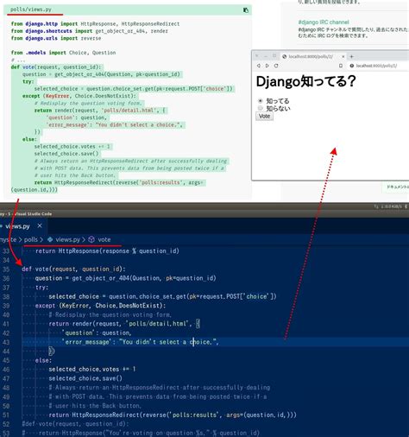
Task: Click line 38 selected_choice assignment in editor
Action: pos(162,296)
